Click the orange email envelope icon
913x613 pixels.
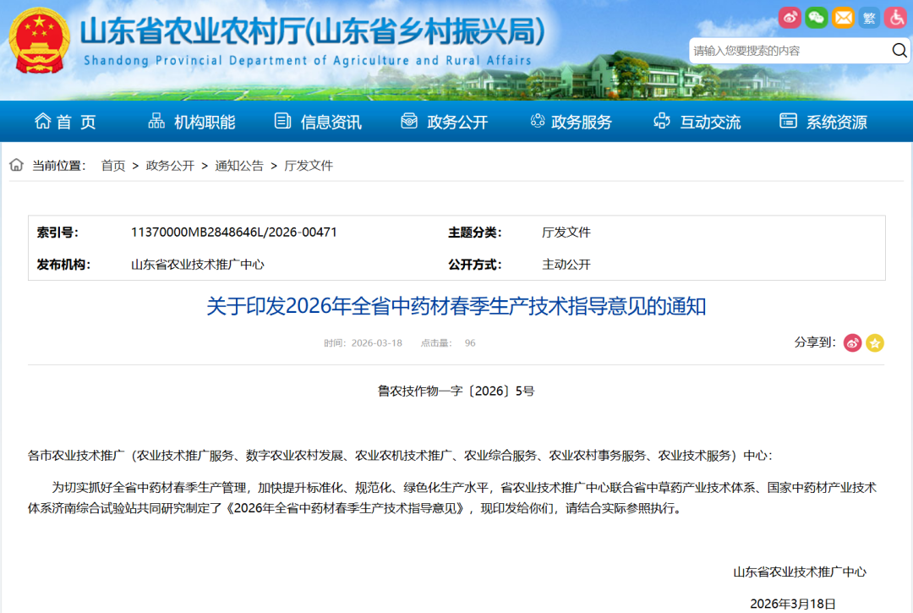tap(843, 18)
